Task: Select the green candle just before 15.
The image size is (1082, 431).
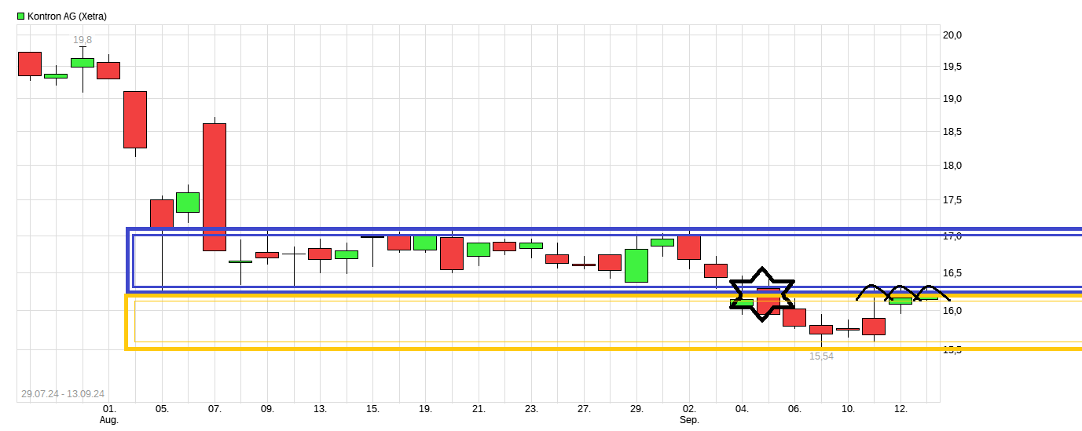Action: click(347, 254)
